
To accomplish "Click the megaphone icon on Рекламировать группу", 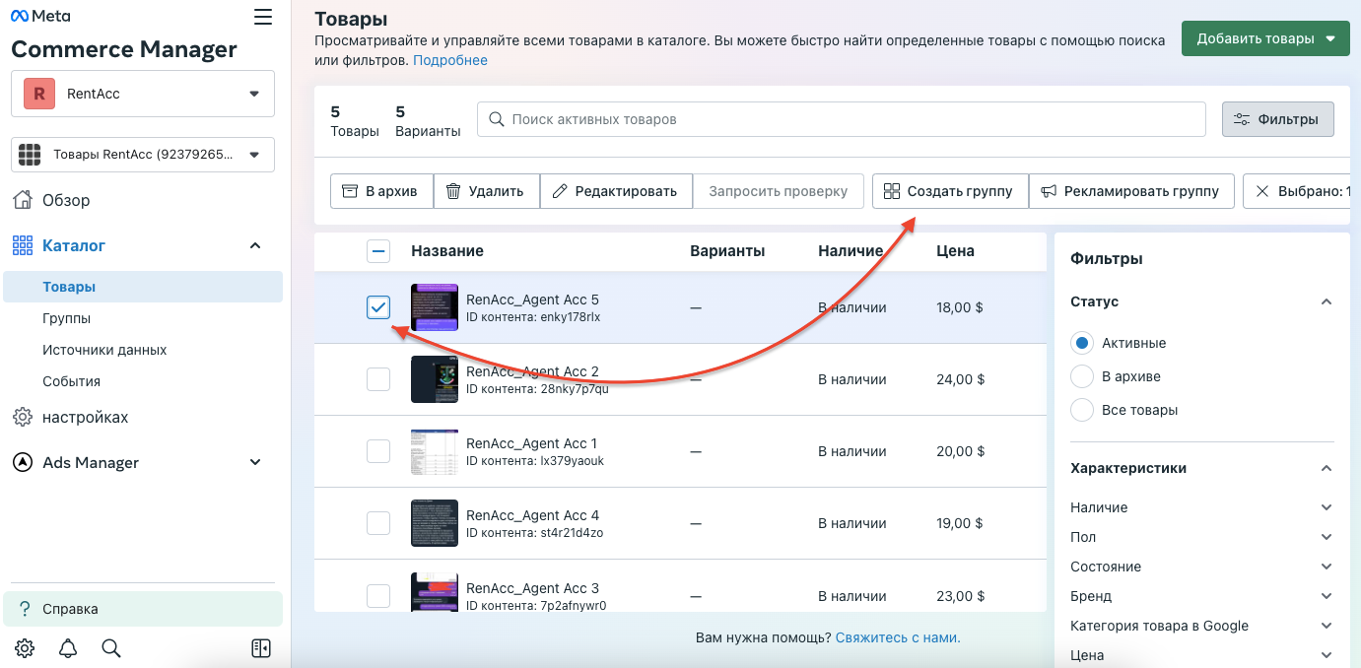I will pyautogui.click(x=1049, y=191).
